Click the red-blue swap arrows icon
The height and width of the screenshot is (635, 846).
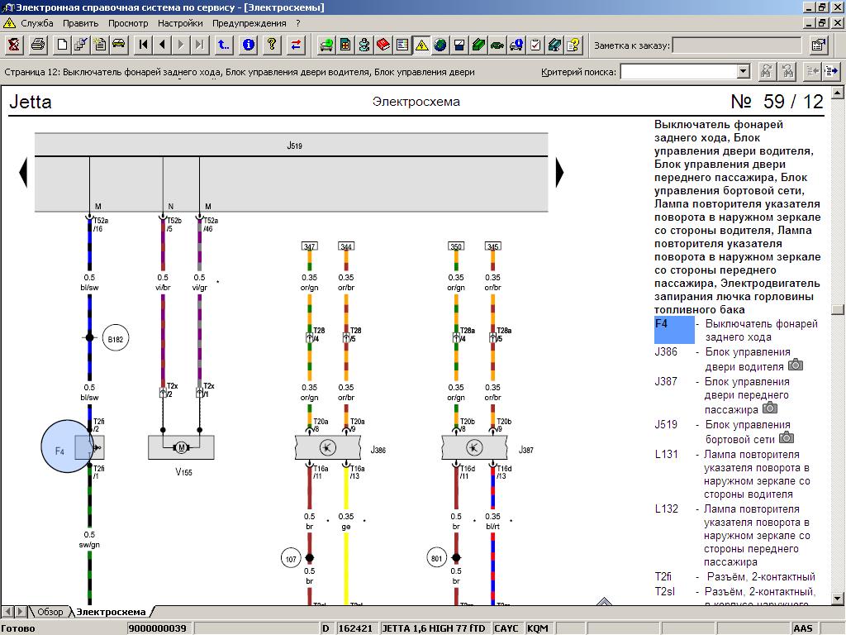pyautogui.click(x=296, y=45)
